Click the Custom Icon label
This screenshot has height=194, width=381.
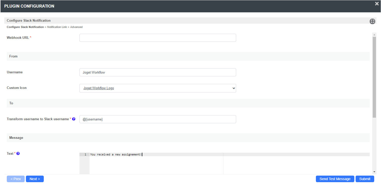tap(17, 88)
